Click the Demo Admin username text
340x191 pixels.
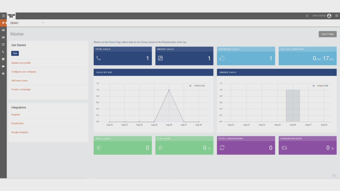tap(319, 16)
